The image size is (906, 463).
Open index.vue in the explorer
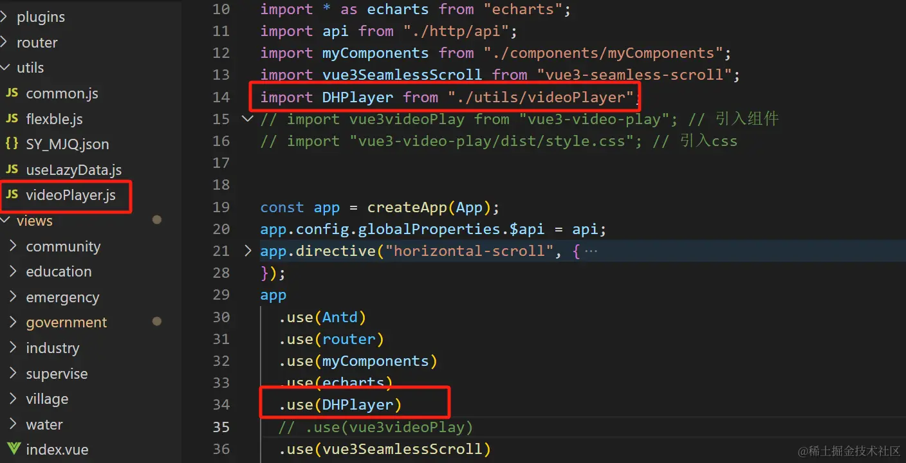pyautogui.click(x=57, y=450)
